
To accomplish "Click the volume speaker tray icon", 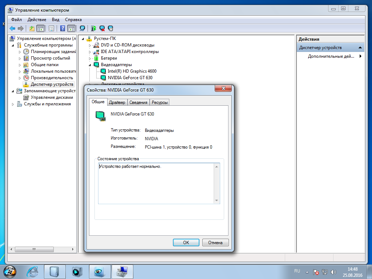I will tap(333, 272).
